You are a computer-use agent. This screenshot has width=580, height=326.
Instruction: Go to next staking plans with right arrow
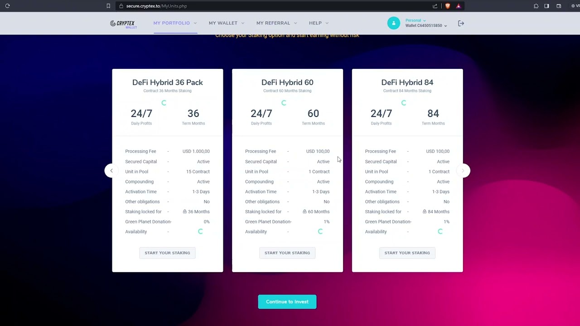click(x=463, y=171)
